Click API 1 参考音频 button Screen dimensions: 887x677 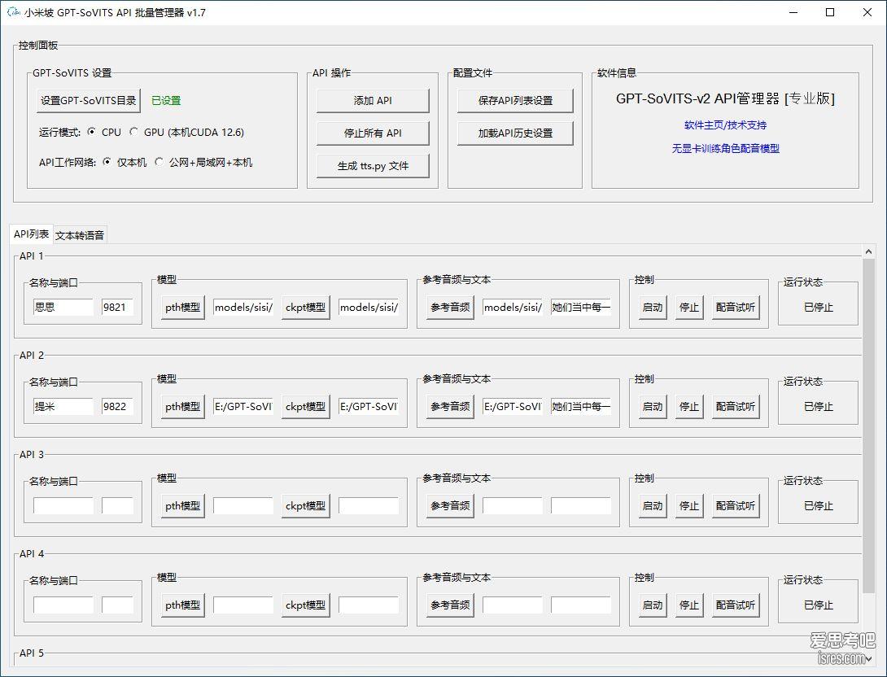pos(450,307)
